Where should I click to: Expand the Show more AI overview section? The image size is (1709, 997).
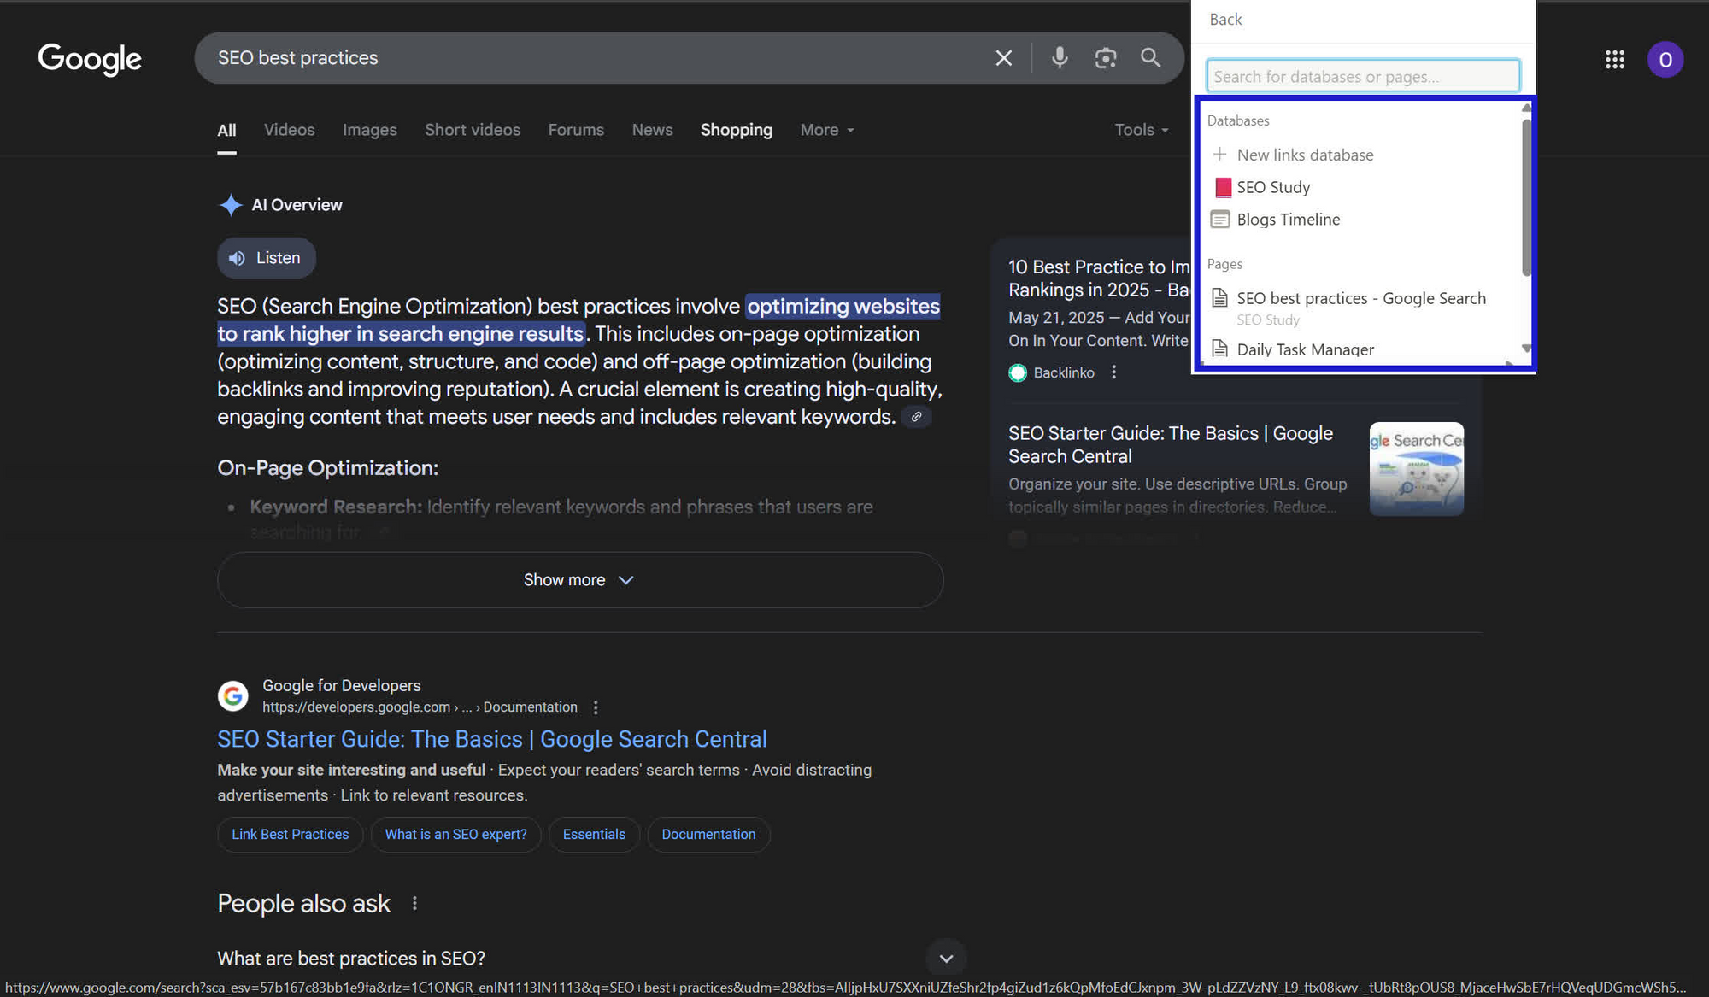click(x=579, y=579)
